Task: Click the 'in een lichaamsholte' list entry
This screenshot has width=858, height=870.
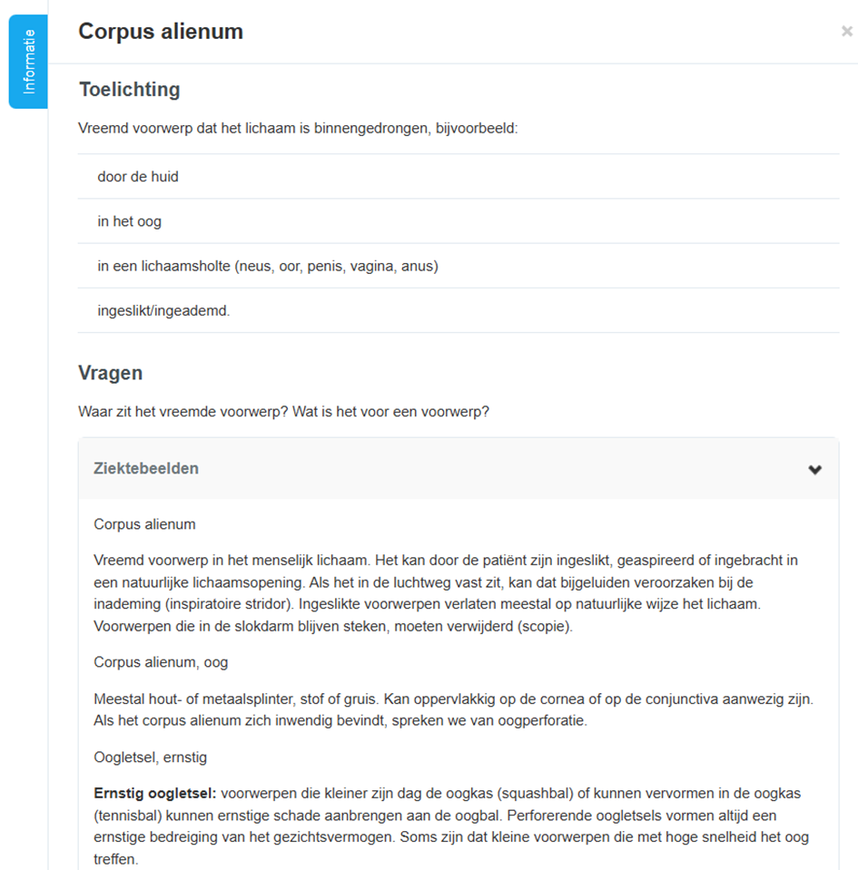Action: pos(268,266)
